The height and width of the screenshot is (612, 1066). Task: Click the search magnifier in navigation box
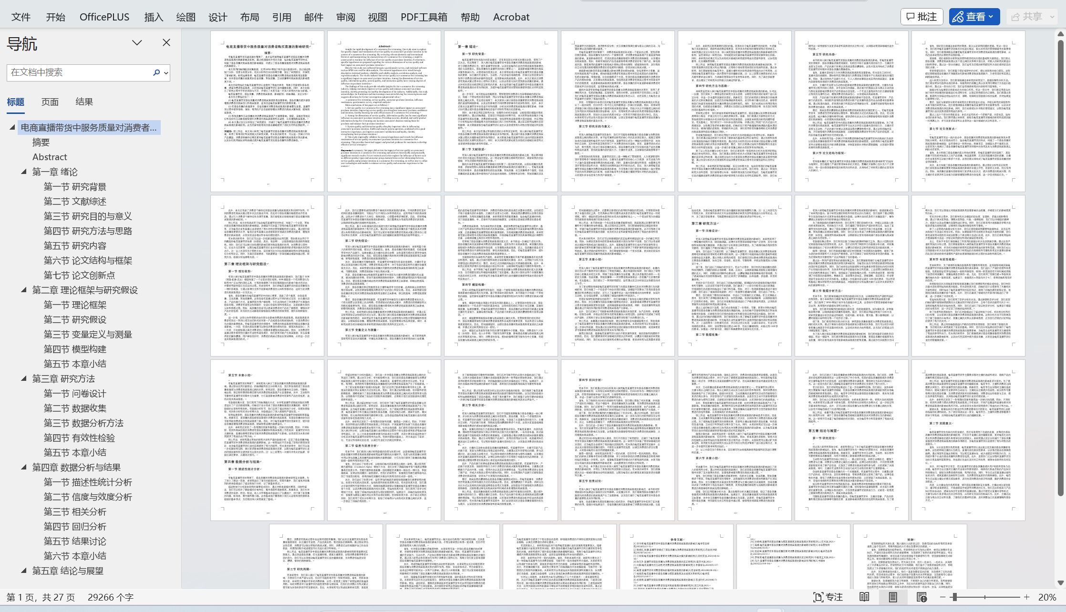point(156,72)
